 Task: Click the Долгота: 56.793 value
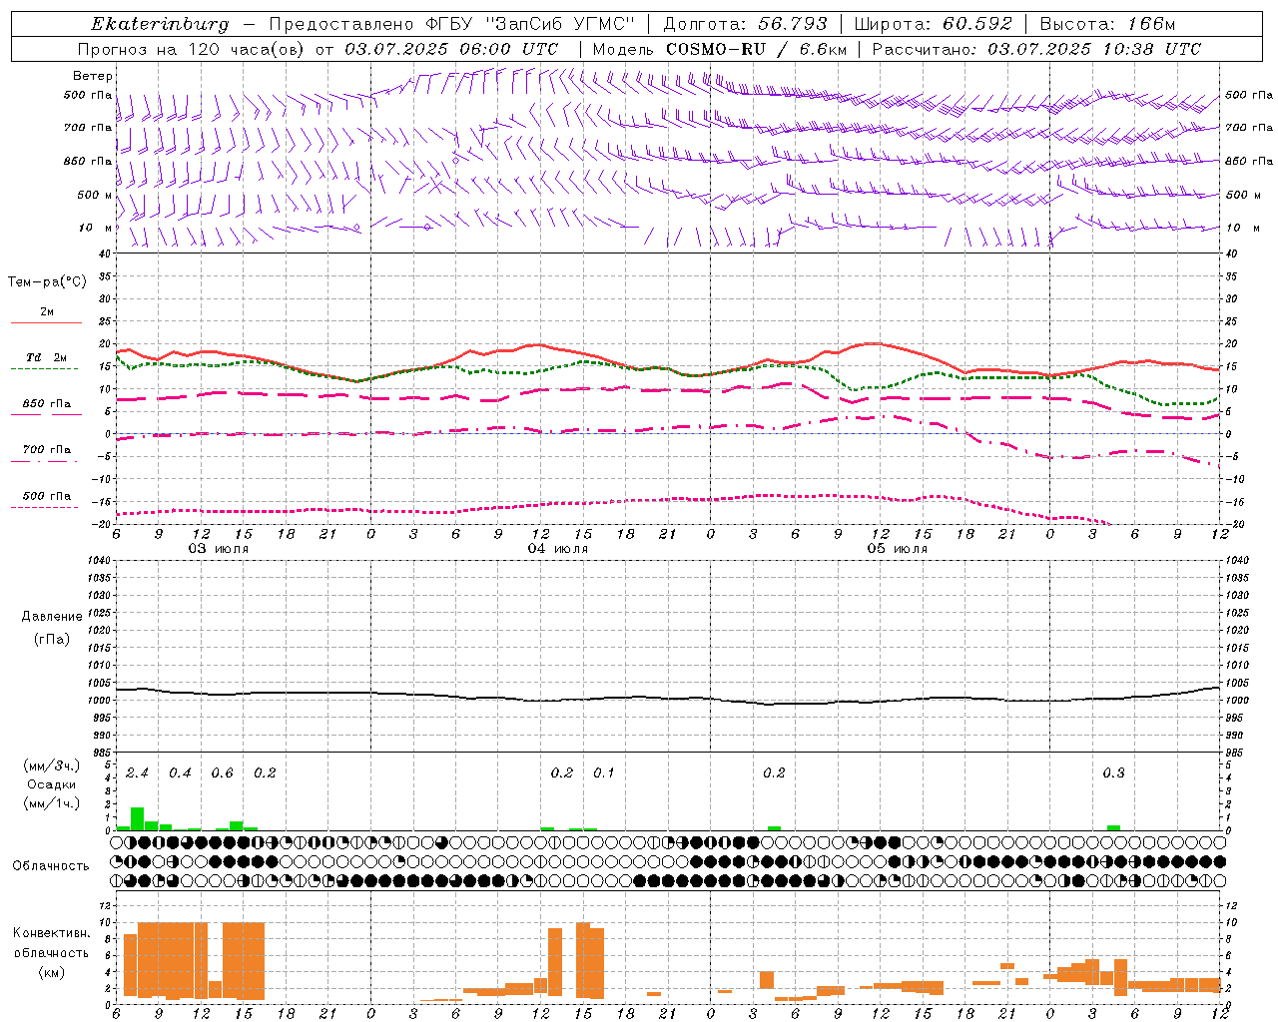coord(745,24)
